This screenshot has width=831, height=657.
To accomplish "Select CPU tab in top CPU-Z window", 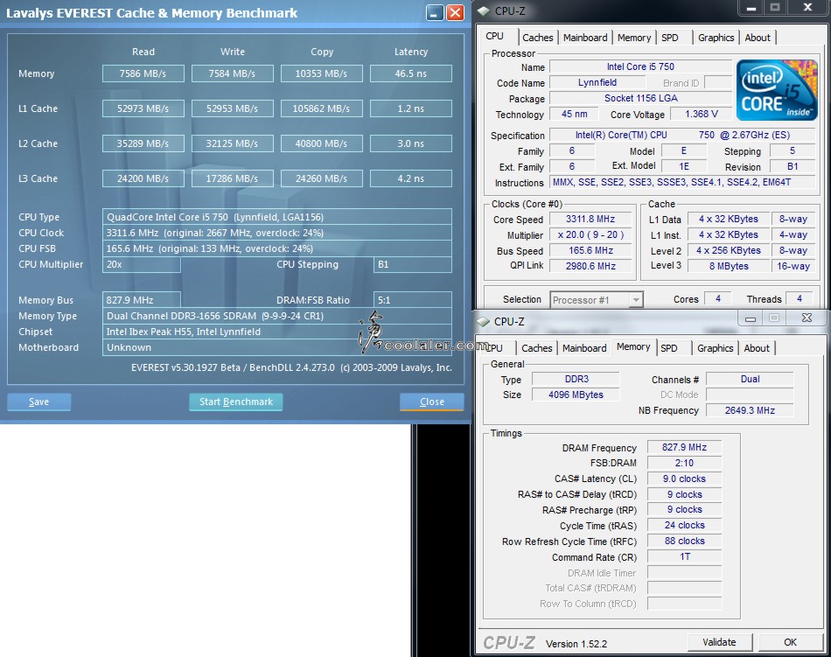I will coord(495,36).
